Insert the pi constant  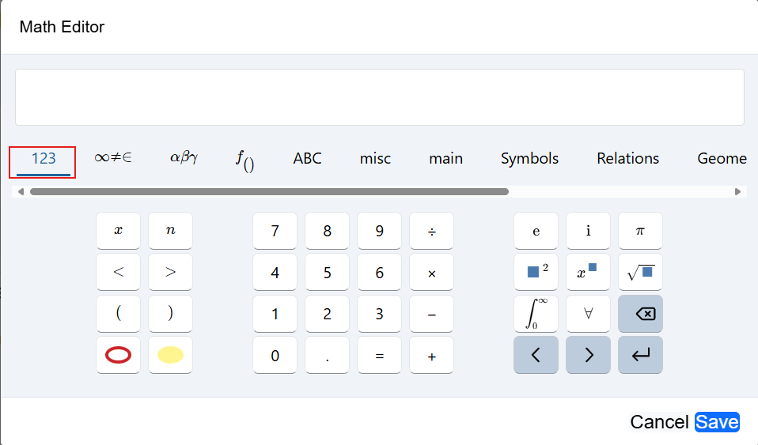[640, 231]
